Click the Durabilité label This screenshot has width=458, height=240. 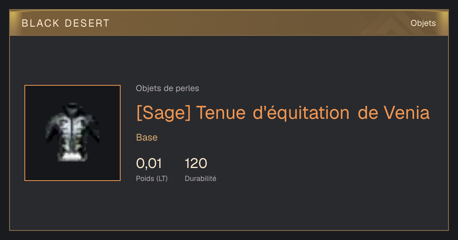point(200,178)
